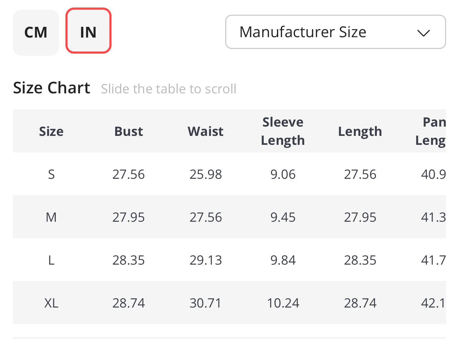Click the Size column header
Screen dimensions: 459x339
tap(51, 131)
